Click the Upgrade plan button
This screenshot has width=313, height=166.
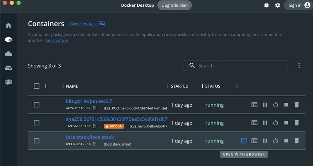pos(174,5)
